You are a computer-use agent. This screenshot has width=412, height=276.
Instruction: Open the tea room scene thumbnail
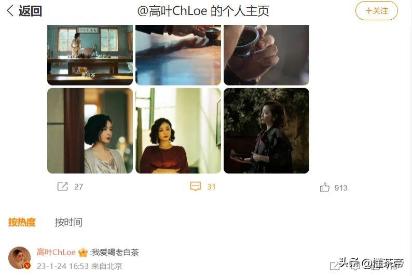(90, 55)
